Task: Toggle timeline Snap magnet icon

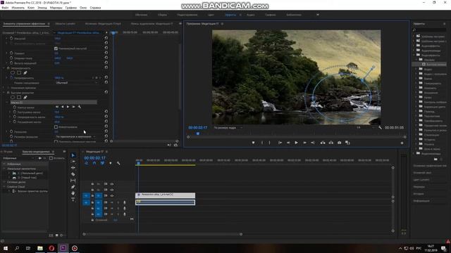Action: [x=94, y=163]
